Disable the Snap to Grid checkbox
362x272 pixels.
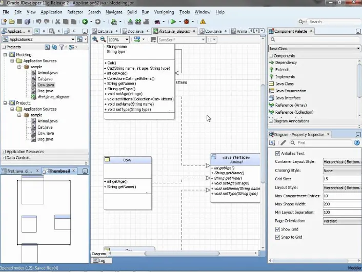click(x=277, y=237)
